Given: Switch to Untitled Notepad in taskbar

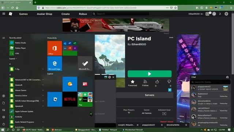Looking at the screenshot, I should 108,130.
